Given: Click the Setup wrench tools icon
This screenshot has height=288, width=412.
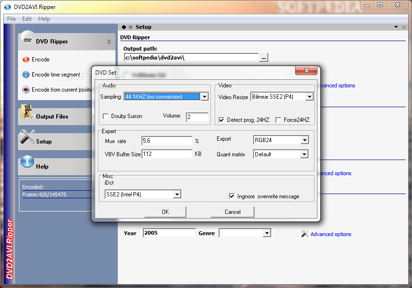Looking at the screenshot, I should pyautogui.click(x=27, y=137).
